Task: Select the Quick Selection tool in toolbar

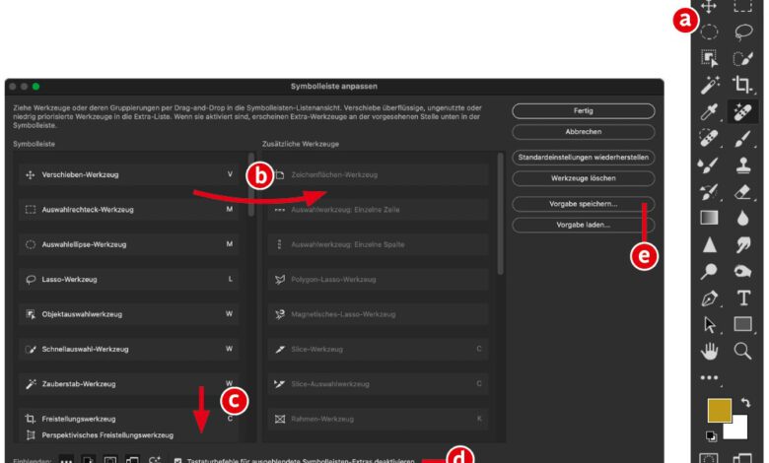Action: coord(743,58)
